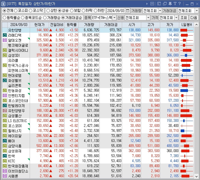Click the date field 2024/09/03
Image resolution: width=200 pixels, height=180 pixels.
pyautogui.click(x=116, y=11)
